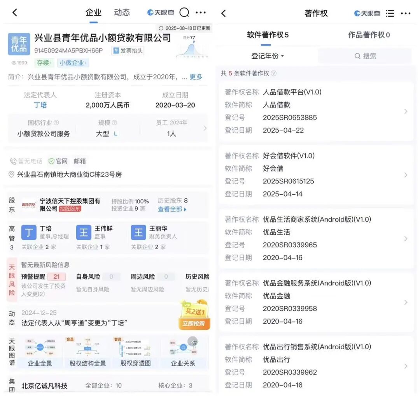The height and width of the screenshot is (396, 420).
Task: Click the 天眼查 logo on company page
Action: point(161,12)
